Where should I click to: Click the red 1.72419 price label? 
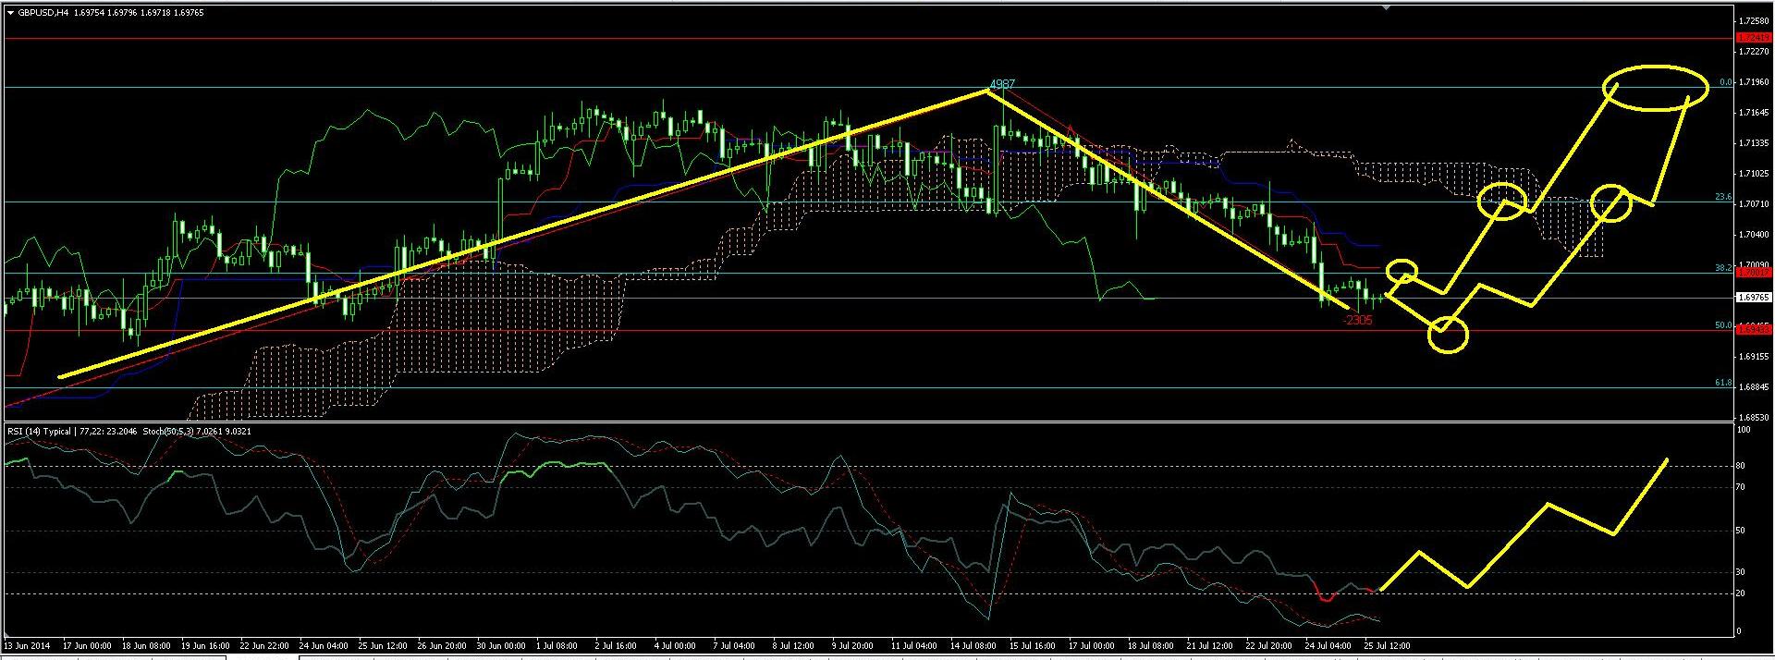click(1753, 38)
